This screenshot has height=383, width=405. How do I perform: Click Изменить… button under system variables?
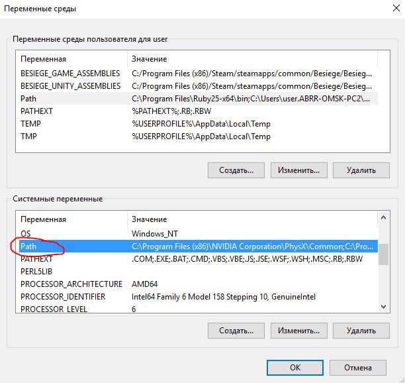tap(299, 331)
